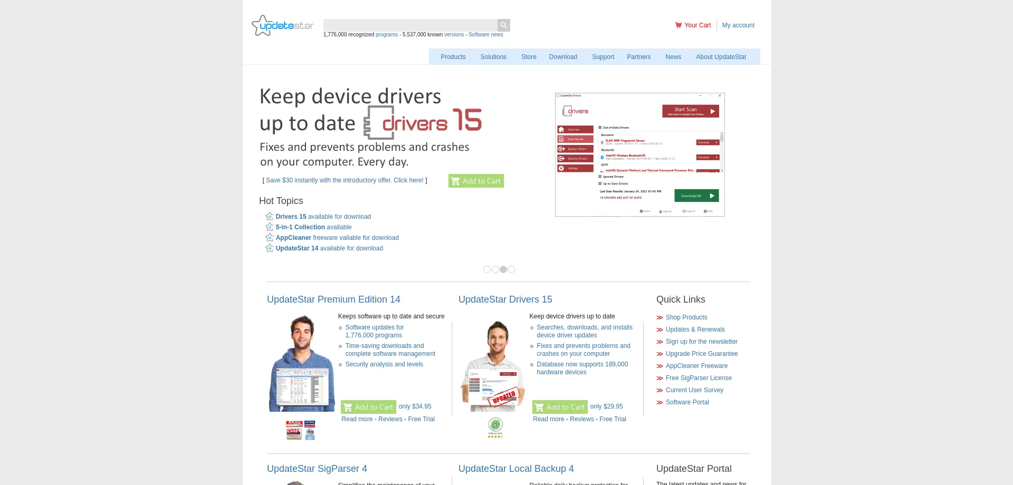Open the Software news link
The width and height of the screenshot is (1013, 485).
point(486,35)
